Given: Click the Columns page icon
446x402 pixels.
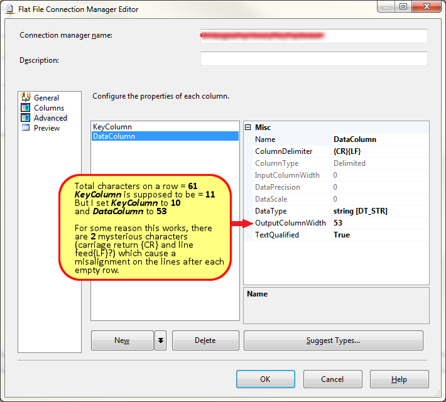Looking at the screenshot, I should point(26,107).
